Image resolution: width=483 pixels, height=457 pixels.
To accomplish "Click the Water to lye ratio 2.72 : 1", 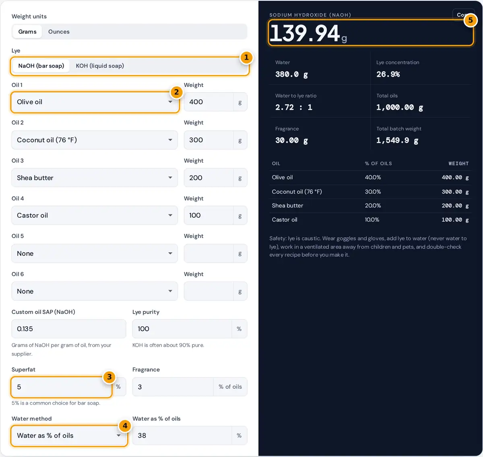I will point(293,107).
